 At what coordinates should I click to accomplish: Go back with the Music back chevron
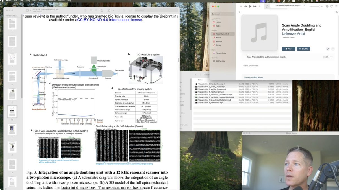point(239,12)
